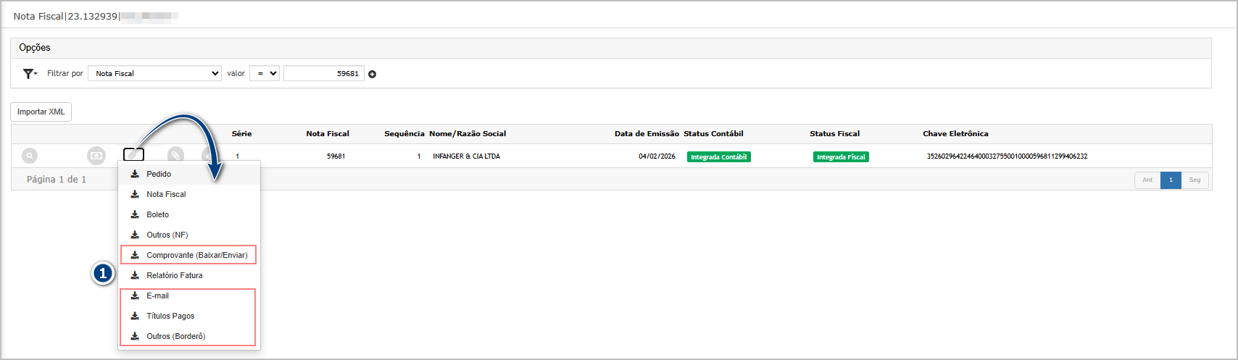Image resolution: width=1238 pixels, height=360 pixels.
Task: Select 'Outros (Borderô)' menu entry
Action: pyautogui.click(x=175, y=336)
